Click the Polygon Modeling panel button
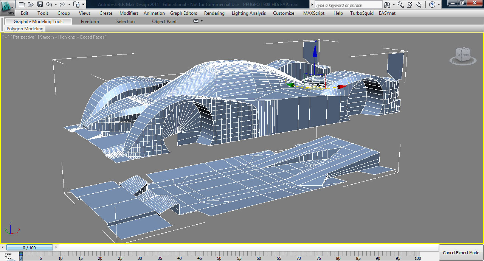 (25, 29)
